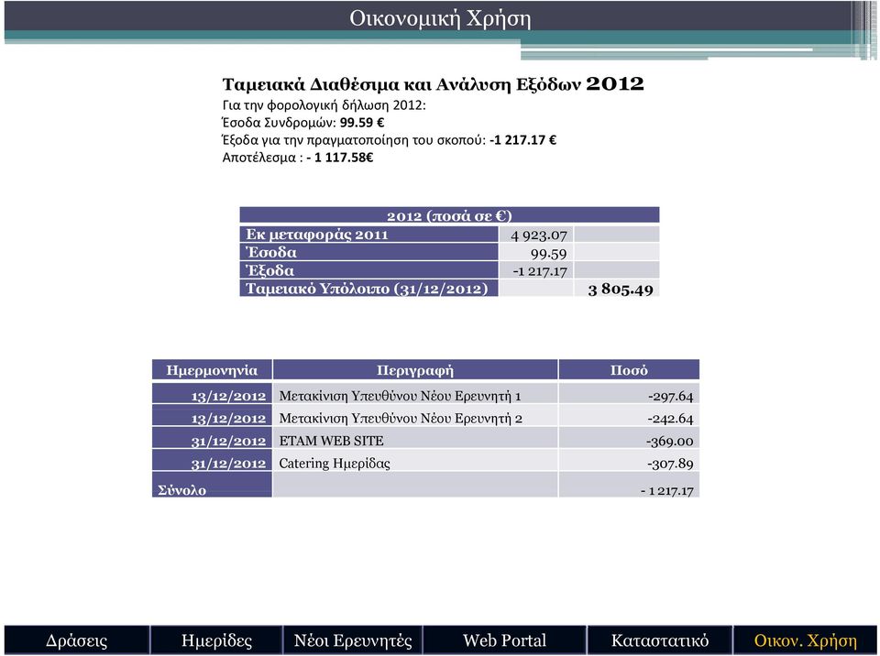Open the Νέοι Ερευνητές tab
This screenshot has height=656, width=880.
click(353, 640)
